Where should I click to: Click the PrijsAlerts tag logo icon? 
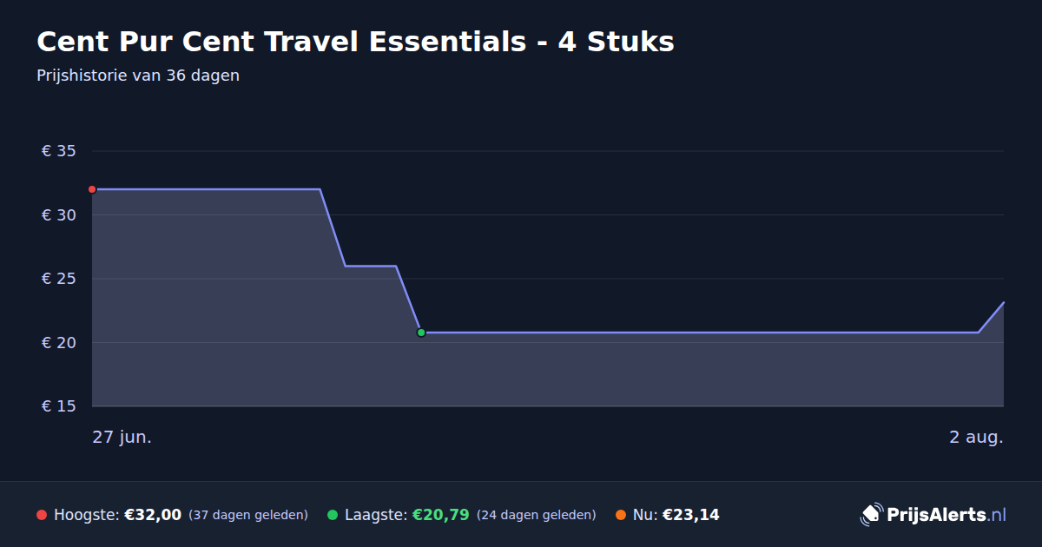[871, 515]
